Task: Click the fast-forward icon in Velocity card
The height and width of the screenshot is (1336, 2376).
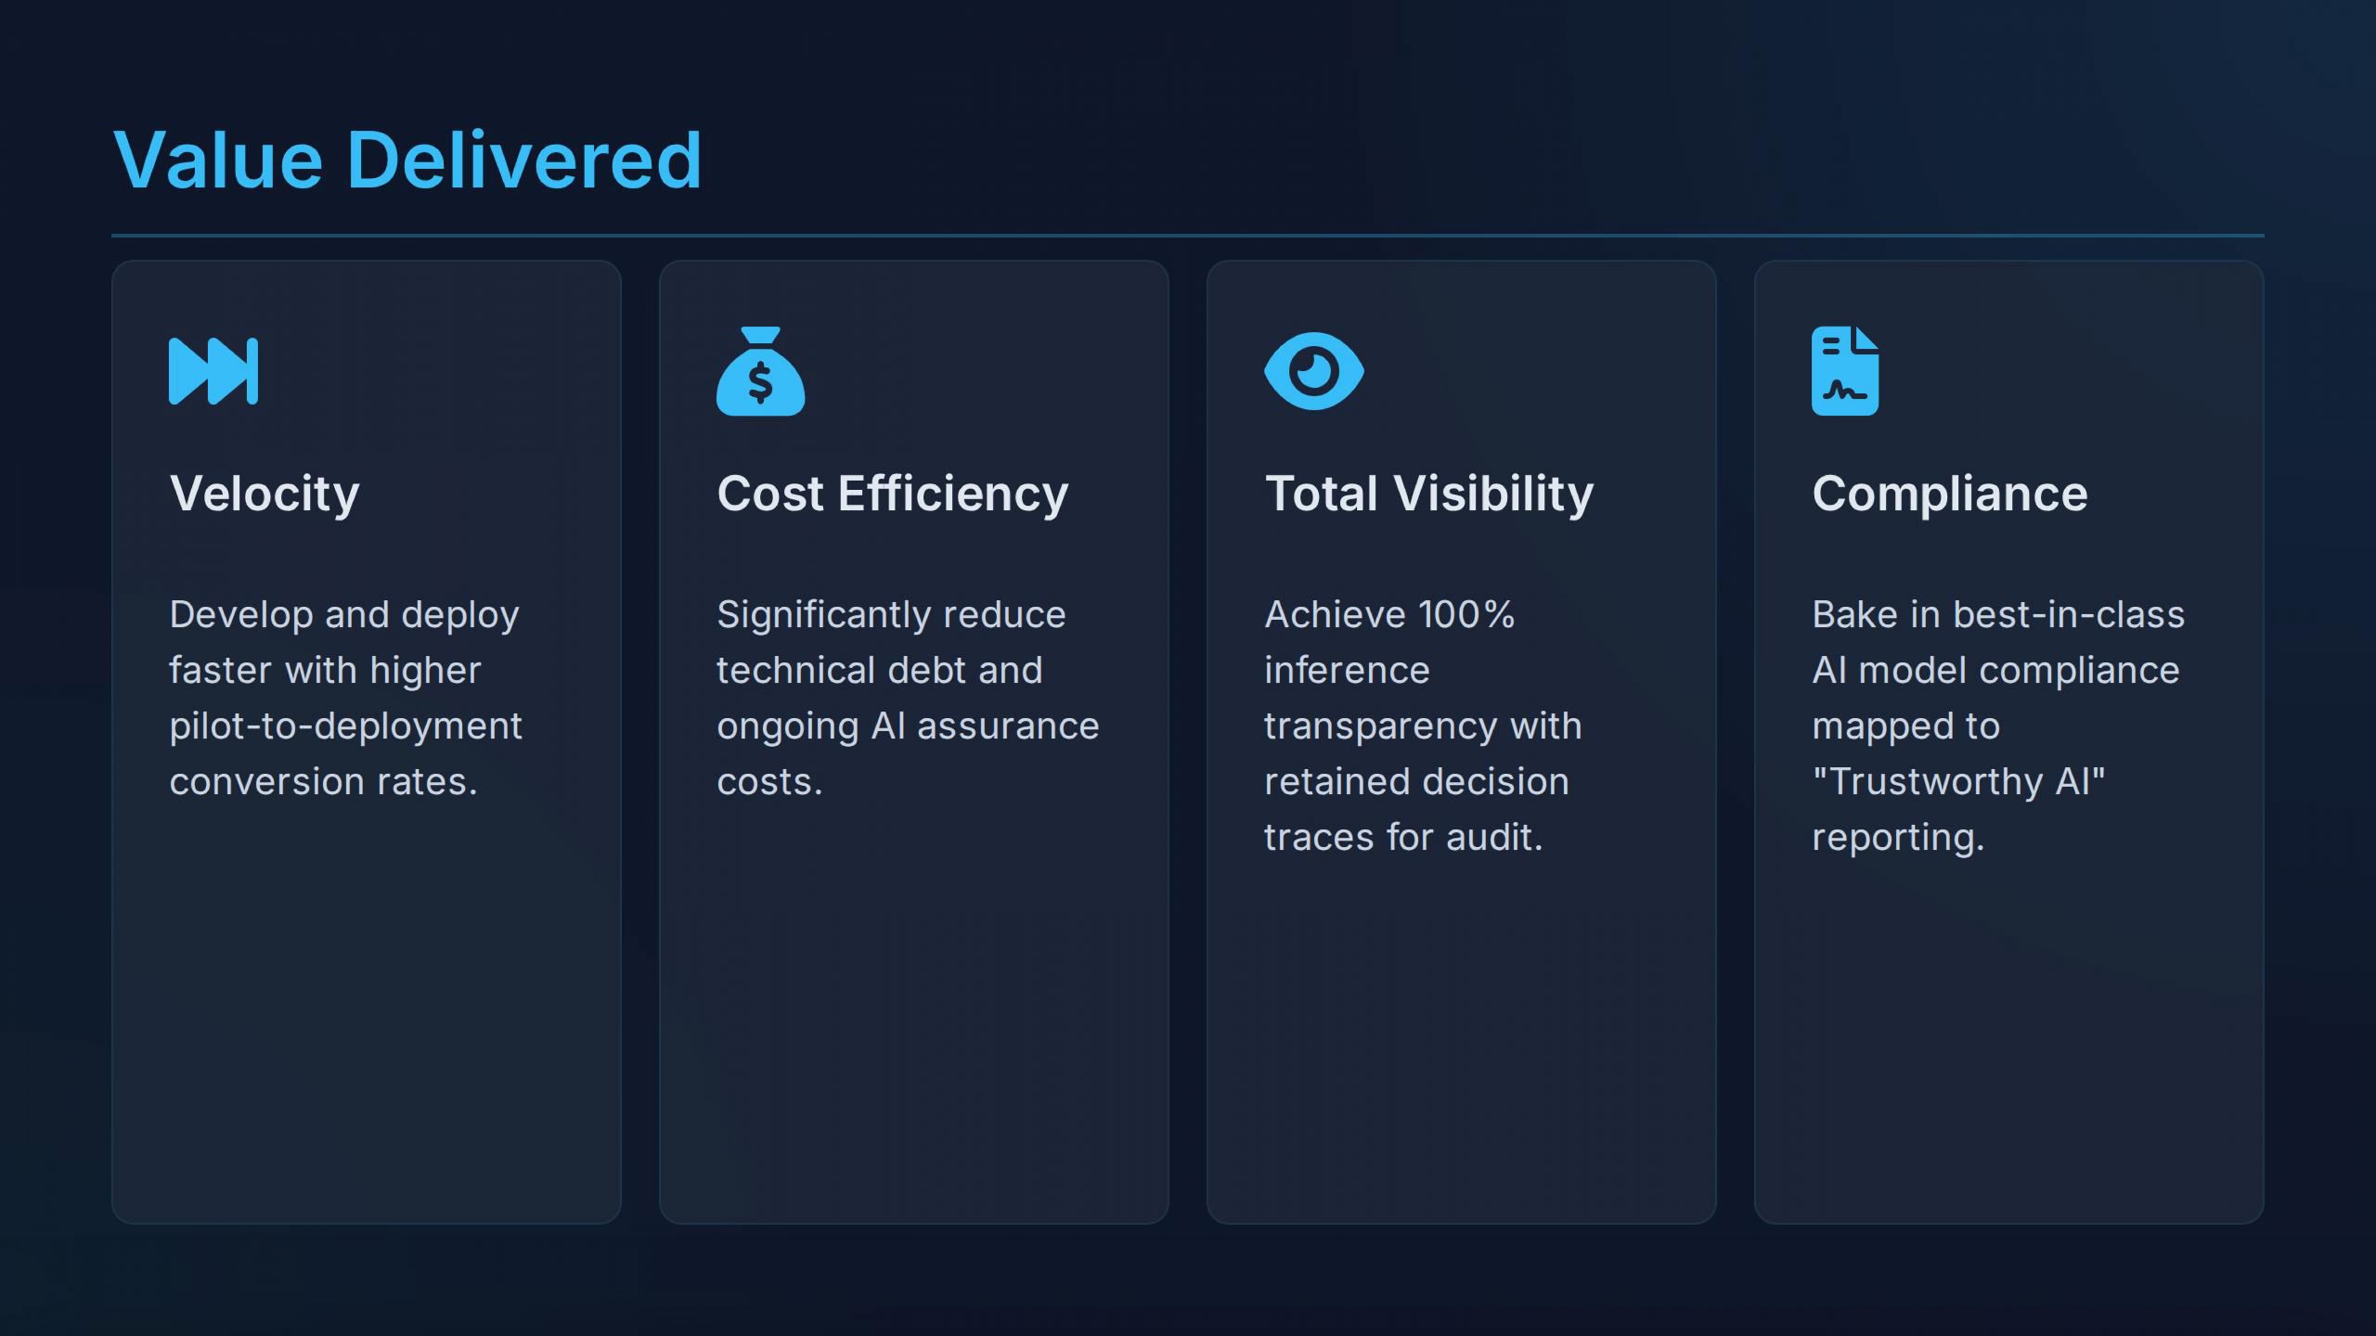Action: tap(213, 371)
